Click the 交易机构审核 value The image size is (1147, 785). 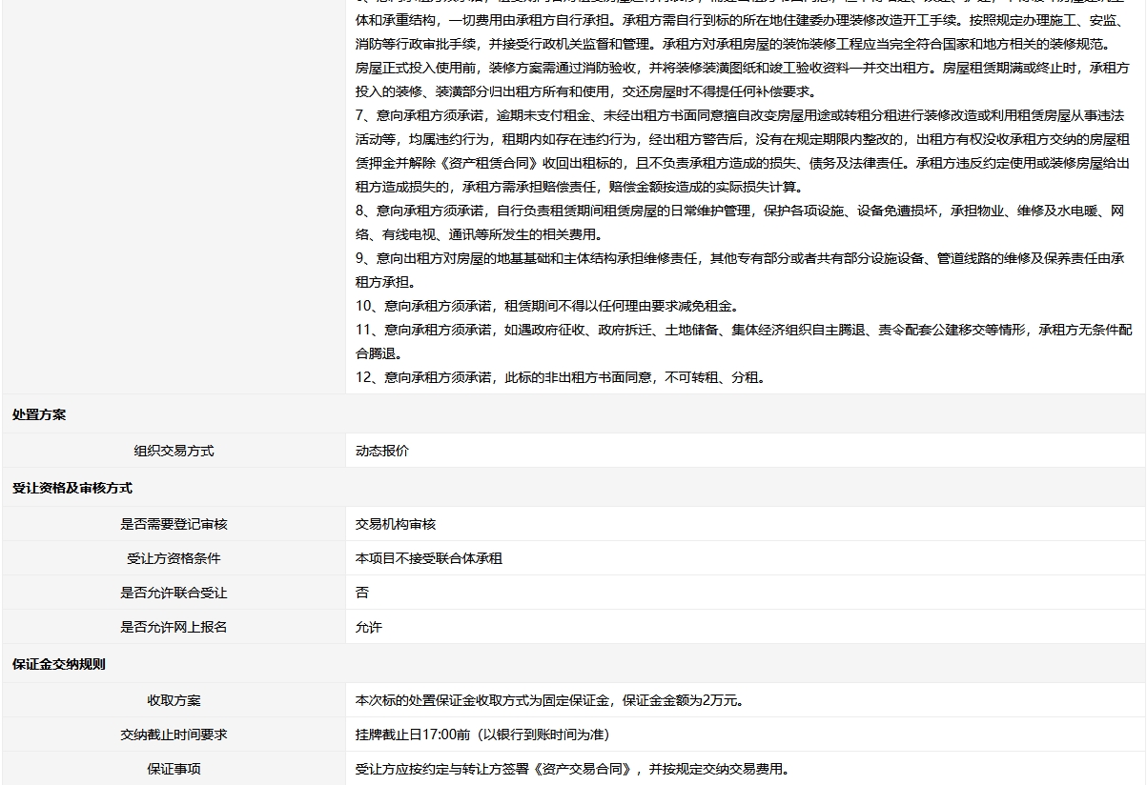[395, 524]
